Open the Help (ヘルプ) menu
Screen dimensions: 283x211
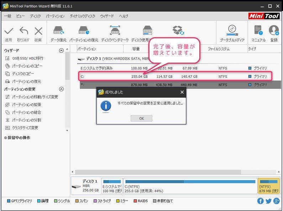[124, 16]
